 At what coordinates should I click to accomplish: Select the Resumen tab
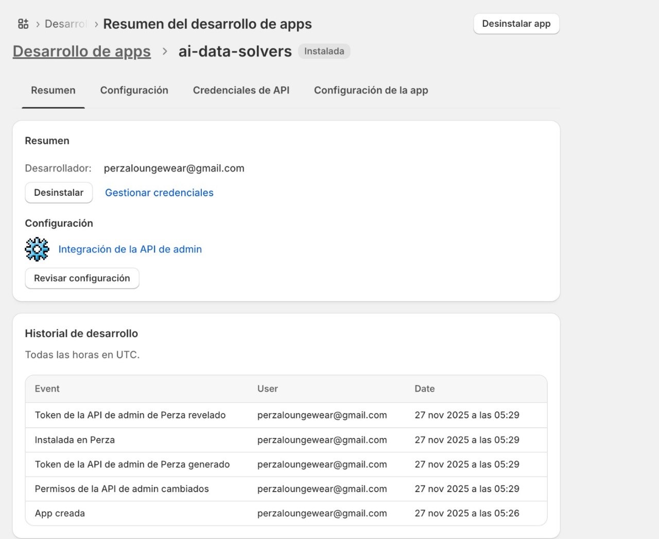pyautogui.click(x=53, y=90)
